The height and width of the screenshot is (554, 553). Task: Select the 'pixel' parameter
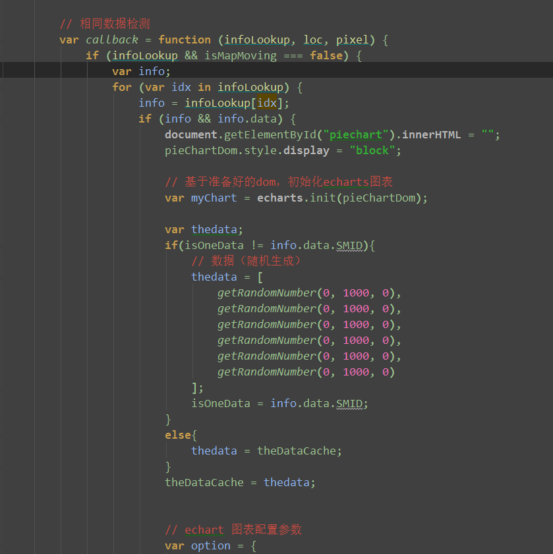click(x=352, y=40)
